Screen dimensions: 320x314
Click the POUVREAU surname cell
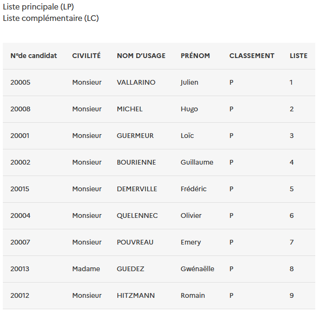pos(135,242)
